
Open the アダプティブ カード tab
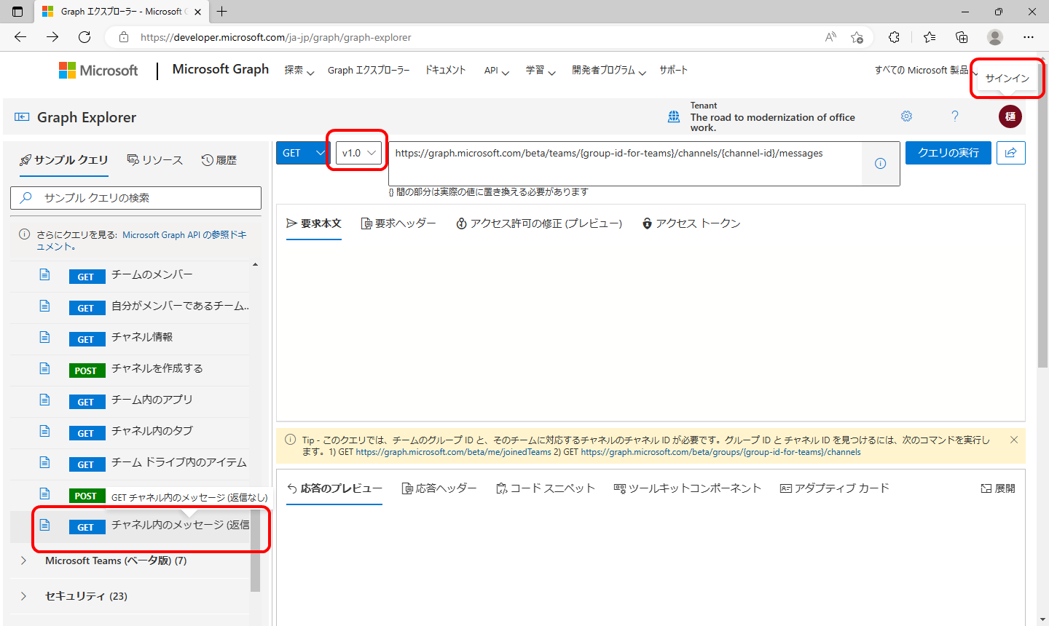pos(835,488)
